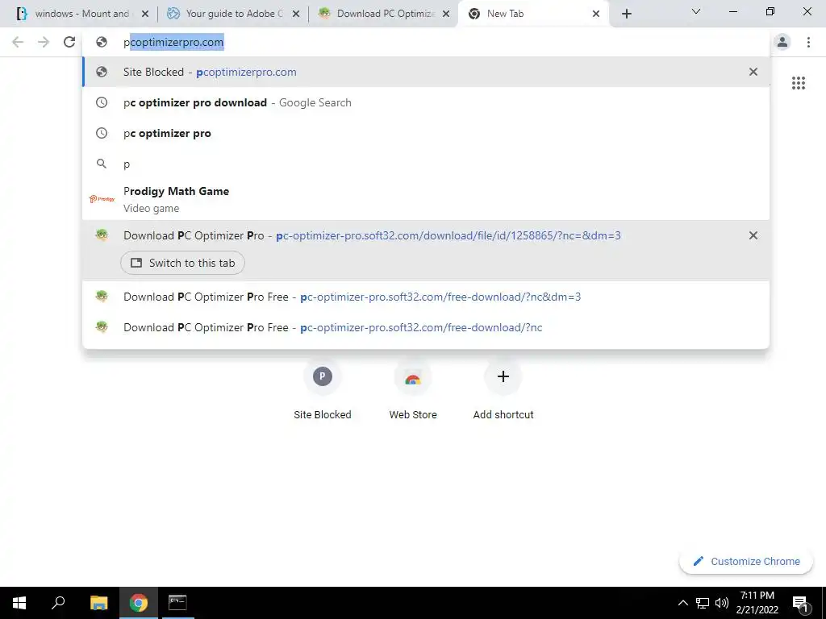Image resolution: width=826 pixels, height=619 pixels.
Task: Click the address bar with pcoptimizerpro.com
Action: (x=426, y=42)
